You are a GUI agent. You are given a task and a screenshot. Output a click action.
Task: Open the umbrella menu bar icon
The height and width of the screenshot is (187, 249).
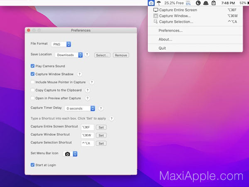(x=159, y=3)
